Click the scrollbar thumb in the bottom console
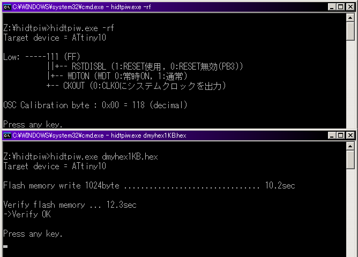This screenshot has width=358, height=257. coord(350,160)
